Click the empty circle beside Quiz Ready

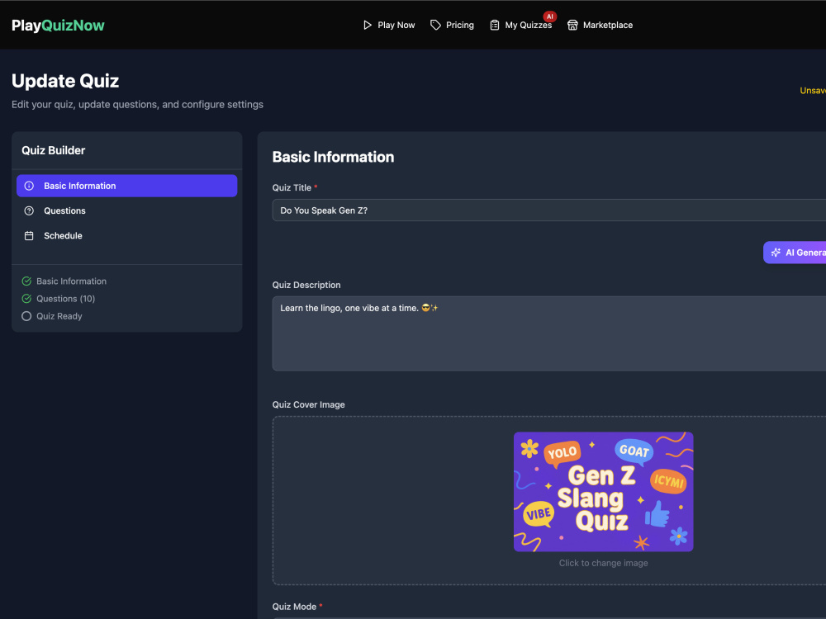(26, 316)
